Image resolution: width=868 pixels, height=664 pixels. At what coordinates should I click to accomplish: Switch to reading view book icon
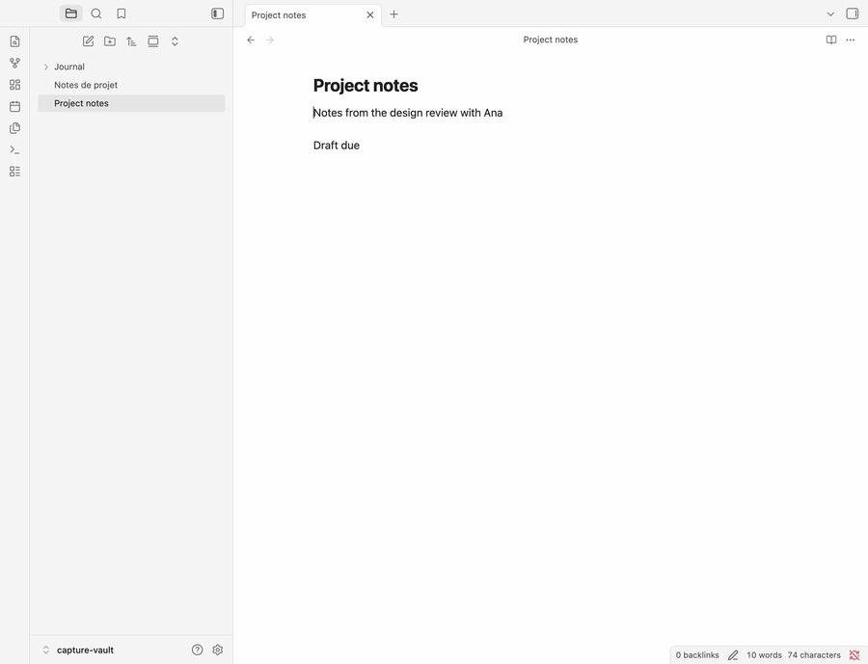pos(831,40)
